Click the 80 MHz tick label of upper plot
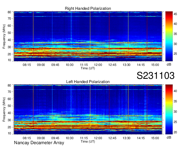Image resolution: width=180 pixels, height=146 pixels. [9, 12]
